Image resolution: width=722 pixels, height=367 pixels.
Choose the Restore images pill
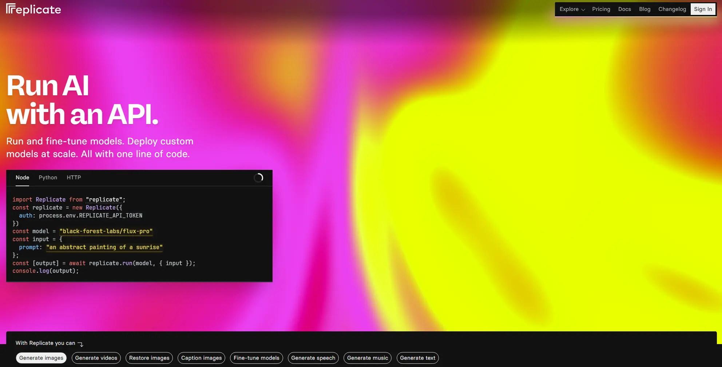pos(149,358)
